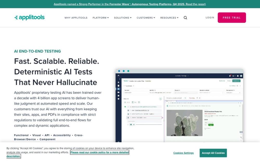Screen dimensions: 260x163
Task: Open the Forrester Wave report banner link
Action: tap(130, 4)
